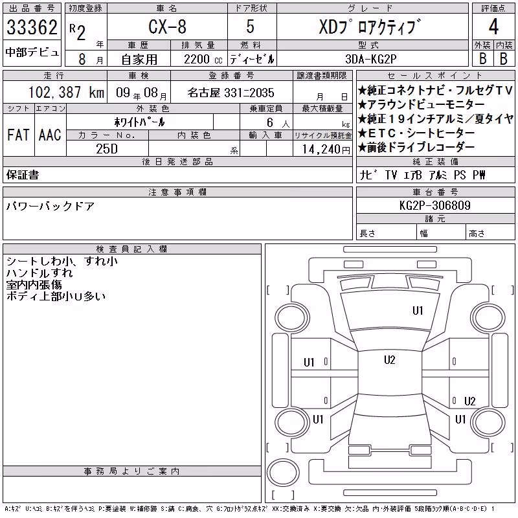Click the grade XDプロアクティブ
Image resolution: width=518 pixels, height=518 pixels.
(x=370, y=27)
